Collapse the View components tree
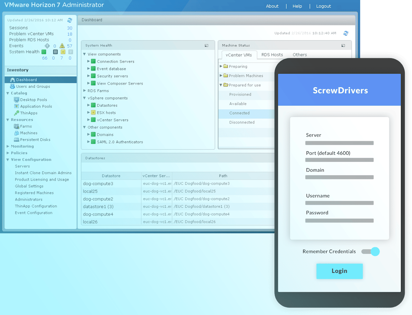Viewport: 412px width, 315px height. pyautogui.click(x=84, y=54)
